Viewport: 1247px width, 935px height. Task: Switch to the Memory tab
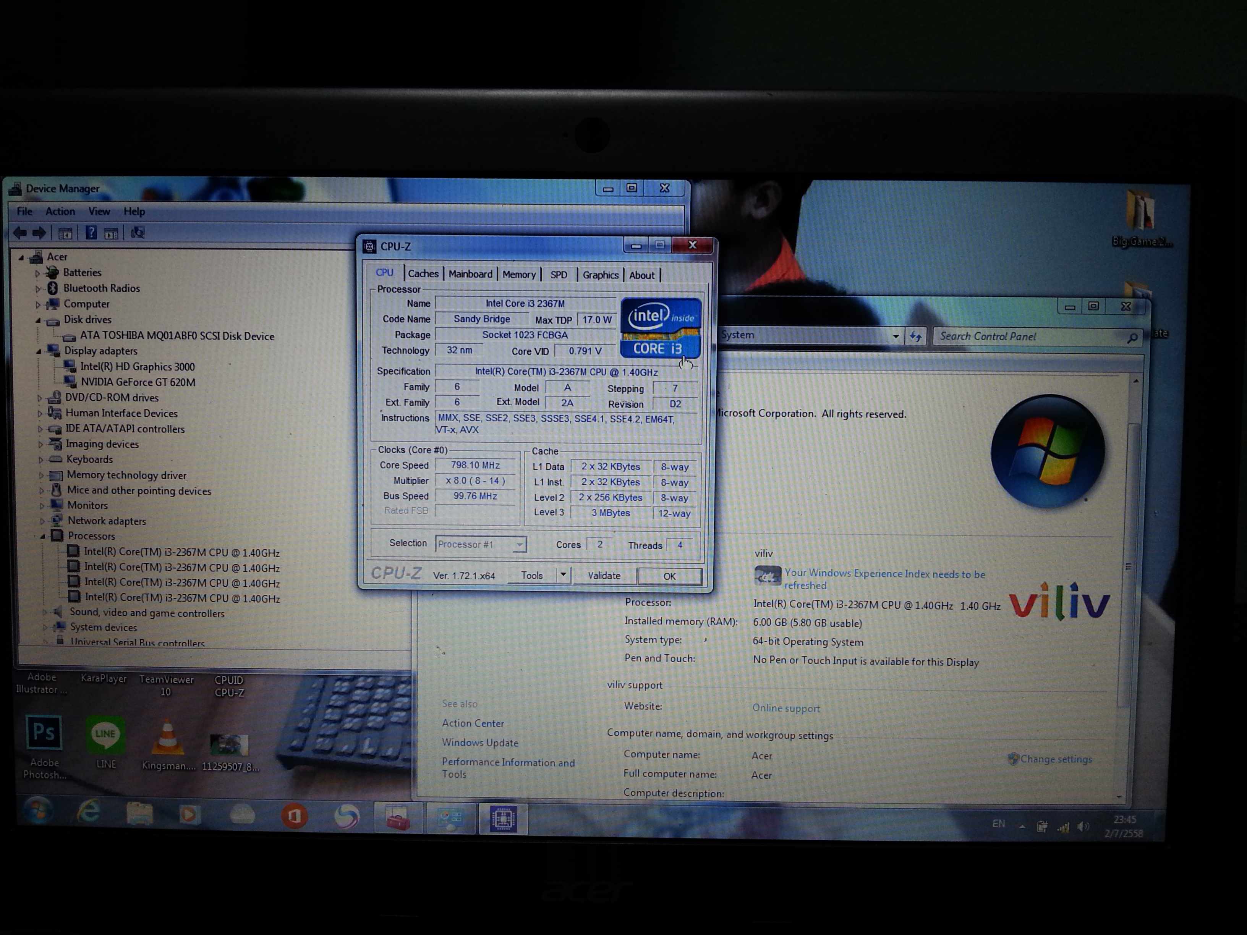[519, 275]
